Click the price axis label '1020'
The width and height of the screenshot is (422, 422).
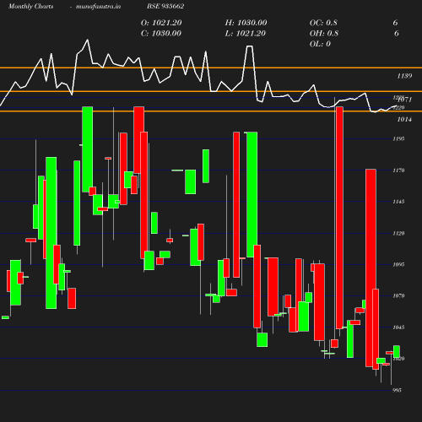(x=398, y=359)
